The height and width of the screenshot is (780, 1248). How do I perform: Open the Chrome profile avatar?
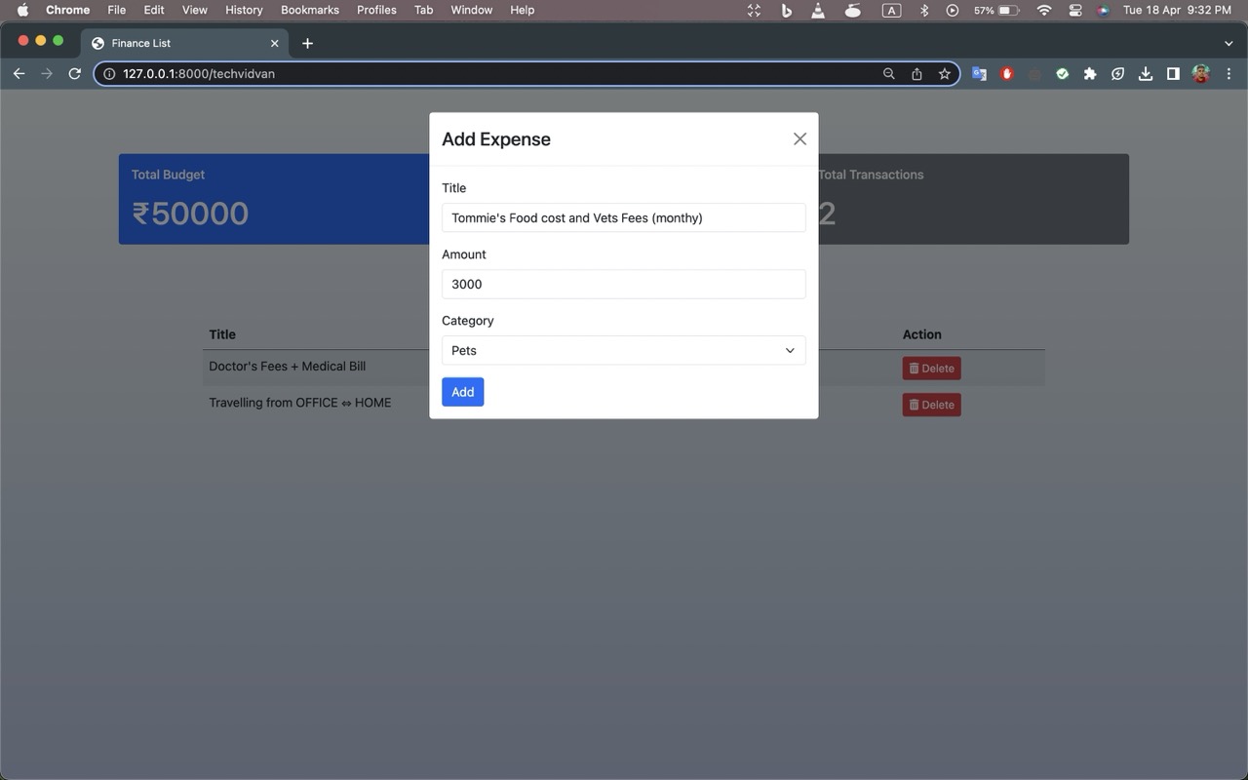(1200, 73)
